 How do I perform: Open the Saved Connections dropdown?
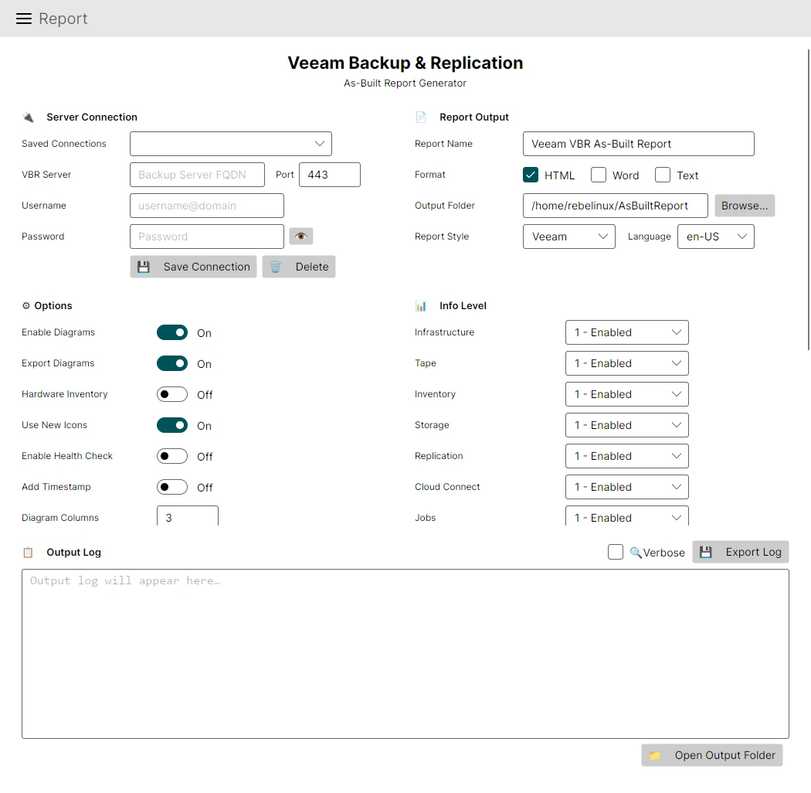click(230, 144)
